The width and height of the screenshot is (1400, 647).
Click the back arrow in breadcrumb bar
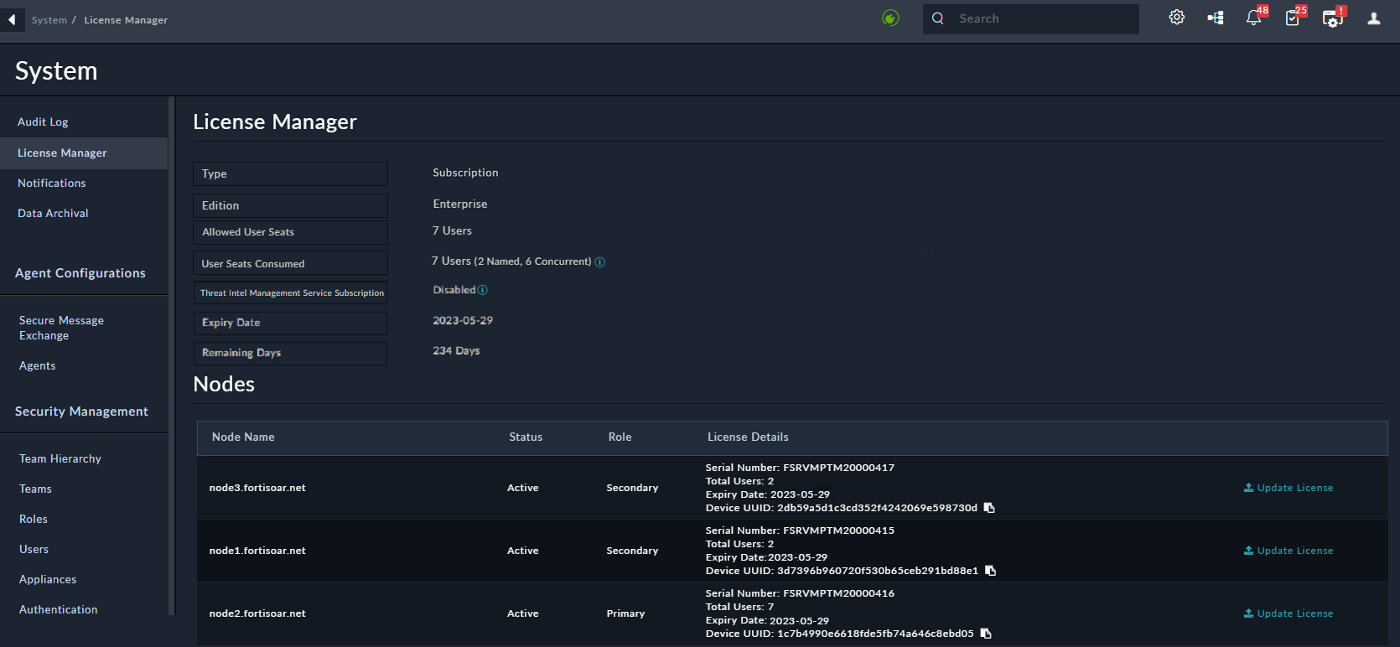[x=12, y=19]
